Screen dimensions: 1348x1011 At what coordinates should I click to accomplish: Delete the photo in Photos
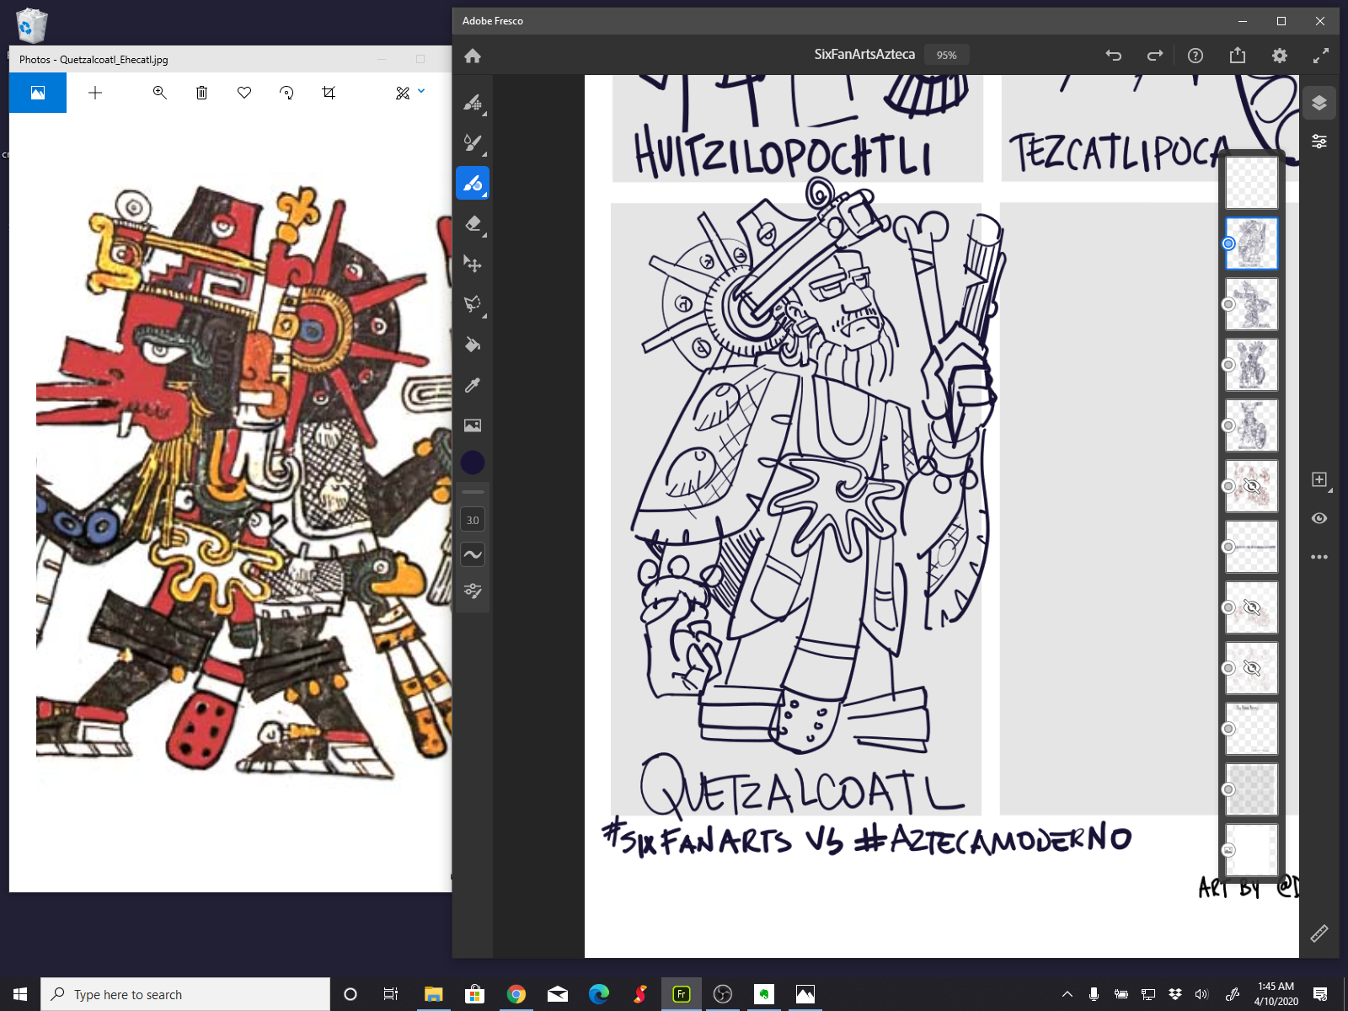coord(201,93)
